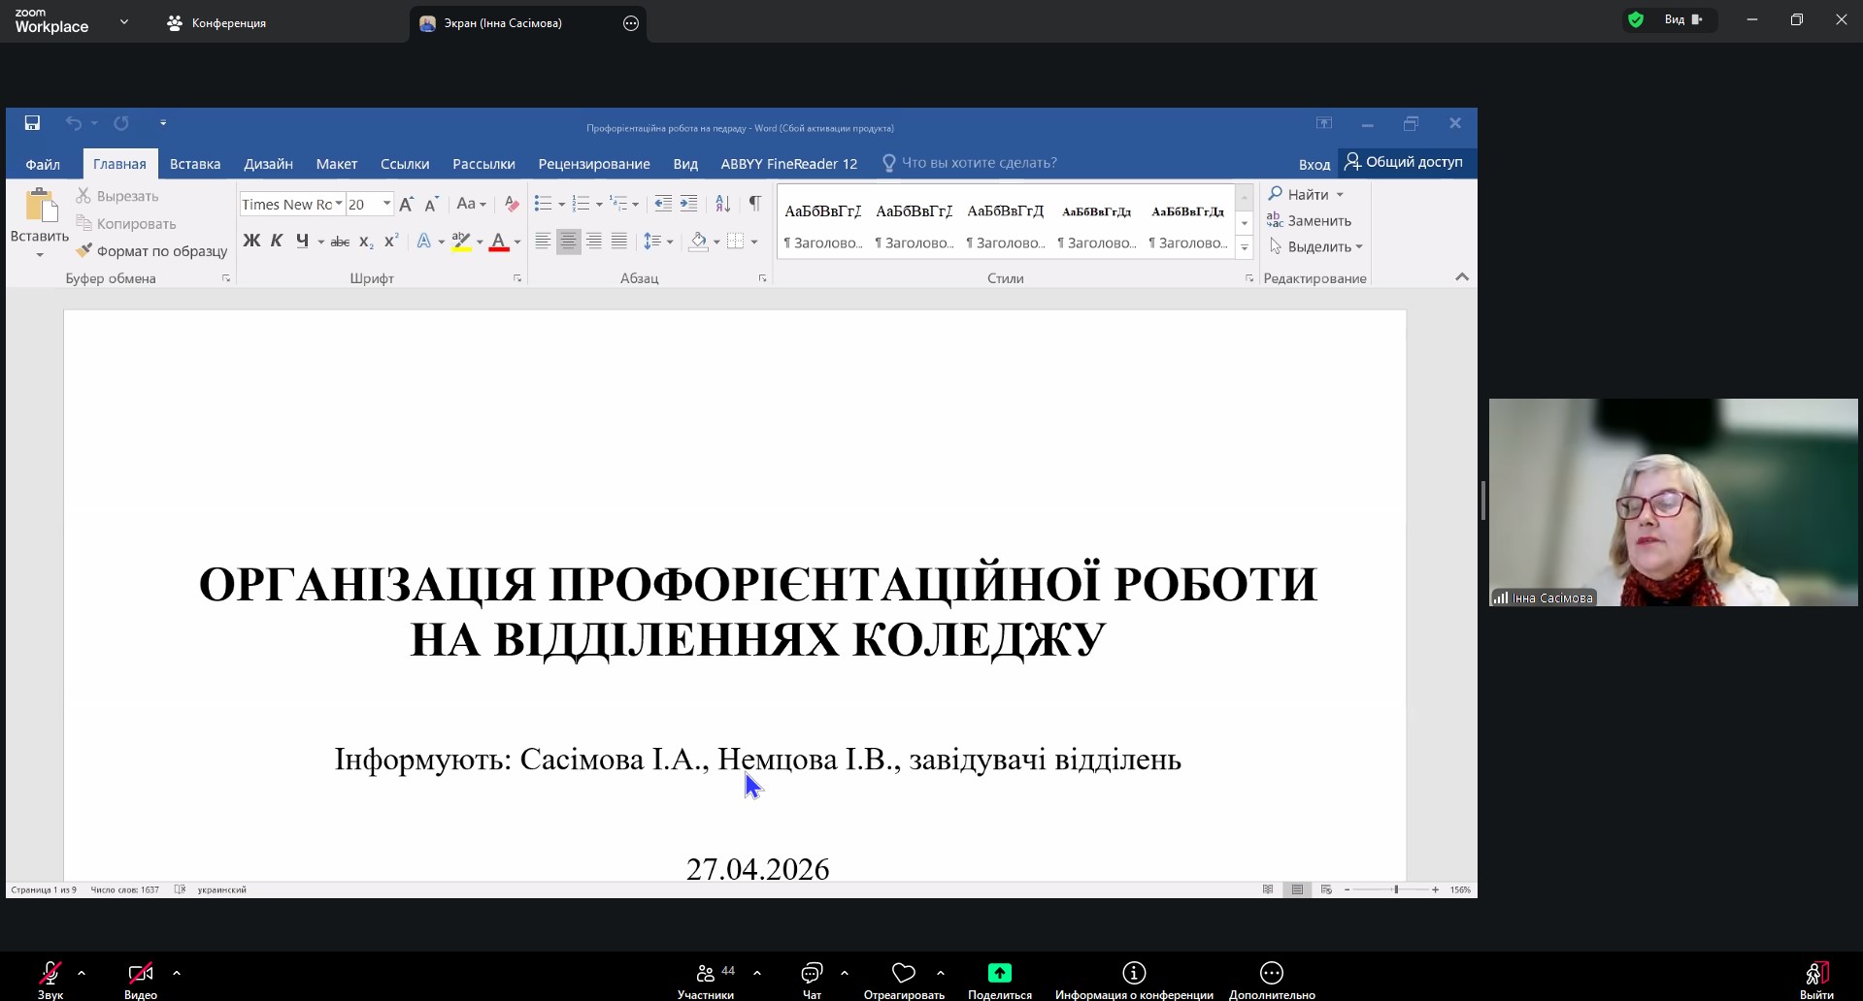Image resolution: width=1863 pixels, height=1001 pixels.
Task: Toggle bold formatting (Ж)
Action: [251, 241]
